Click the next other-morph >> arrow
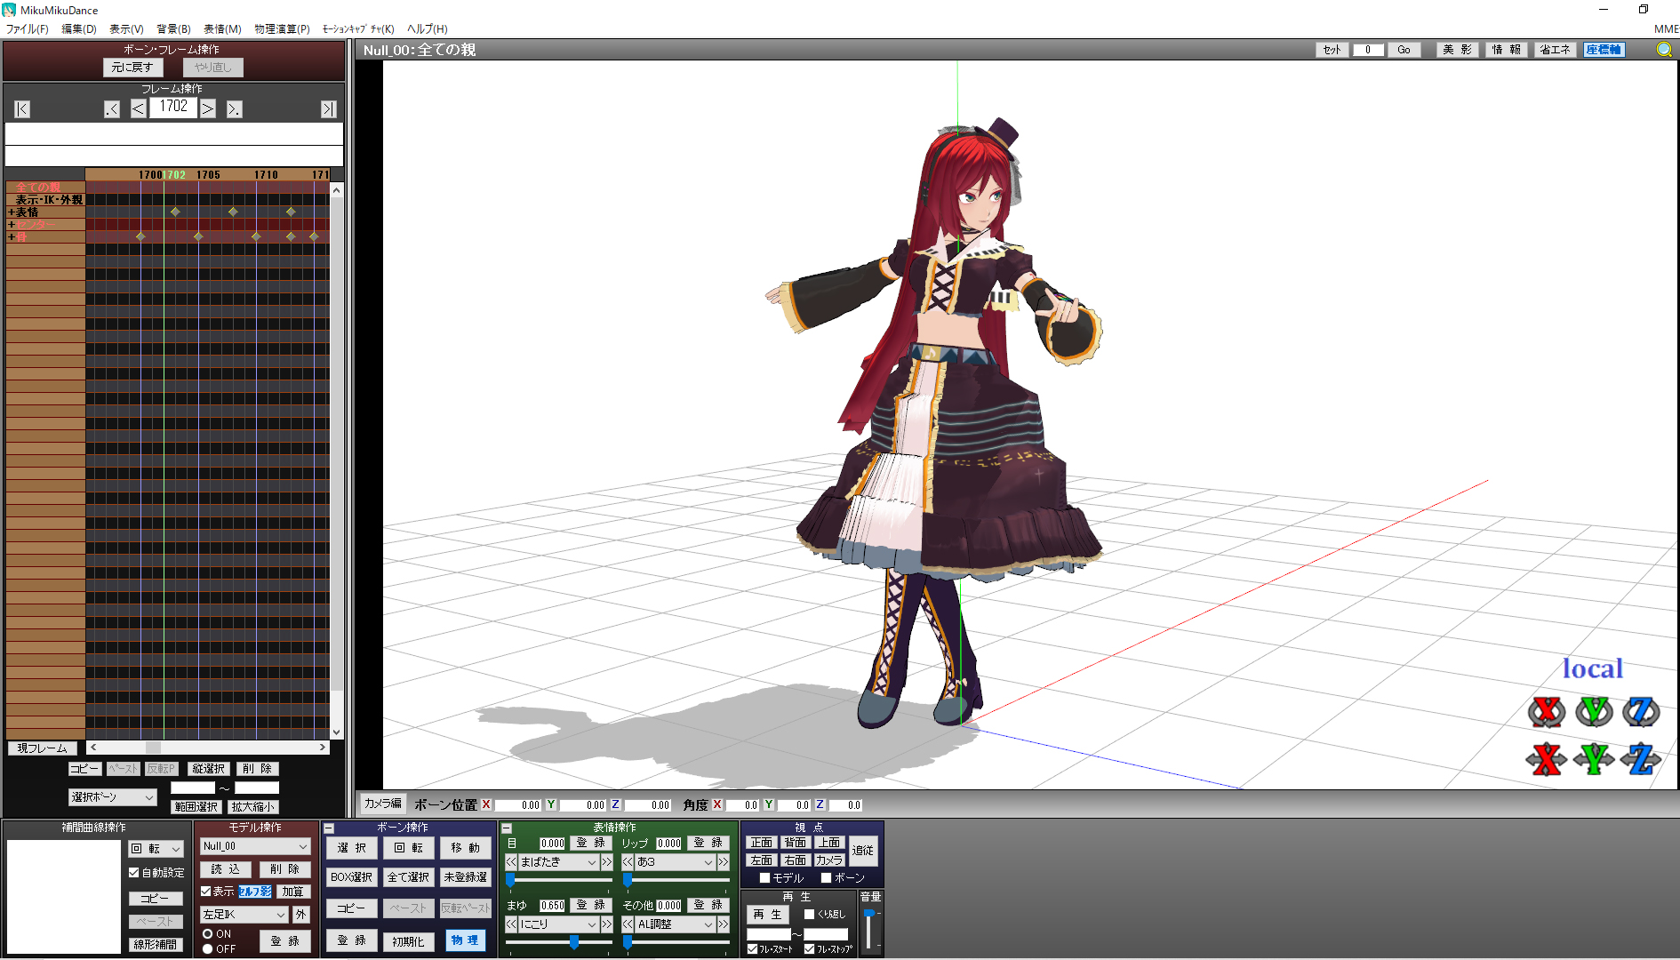 click(724, 924)
